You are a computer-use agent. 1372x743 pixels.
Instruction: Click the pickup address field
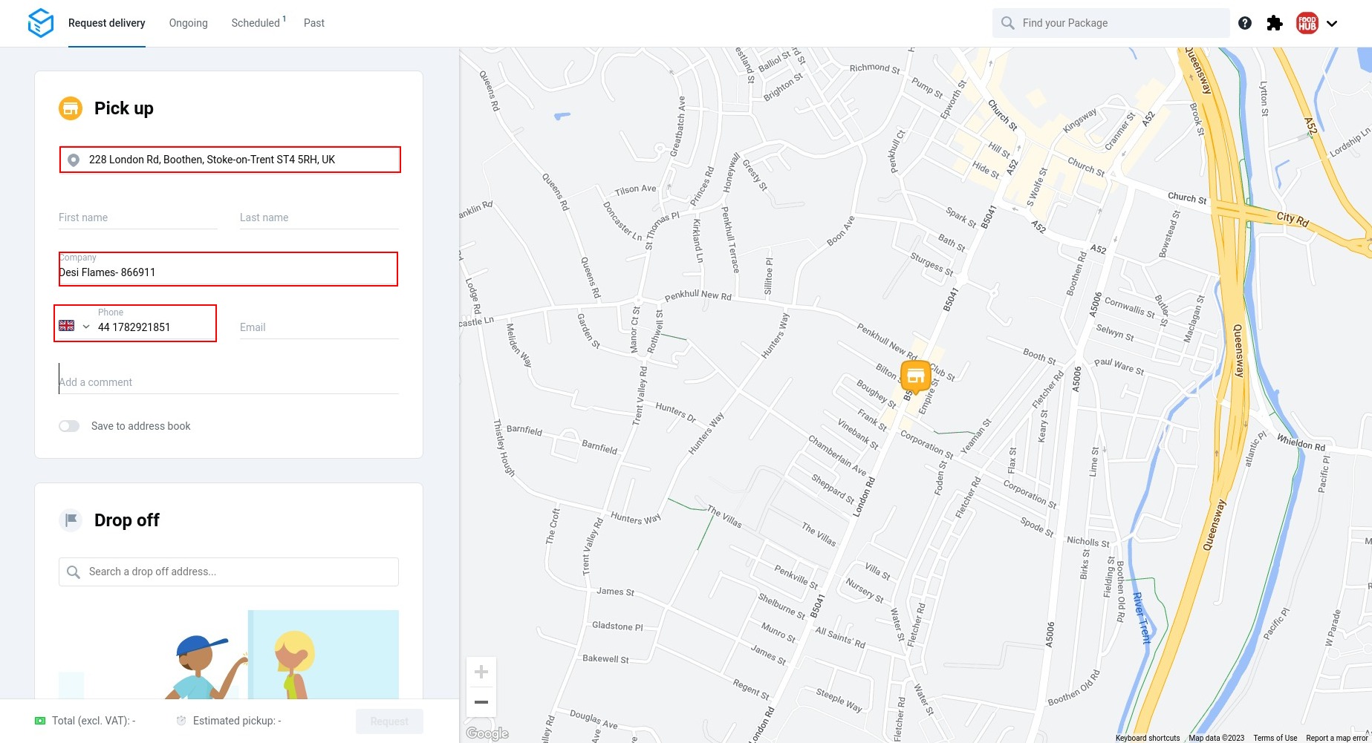point(230,160)
